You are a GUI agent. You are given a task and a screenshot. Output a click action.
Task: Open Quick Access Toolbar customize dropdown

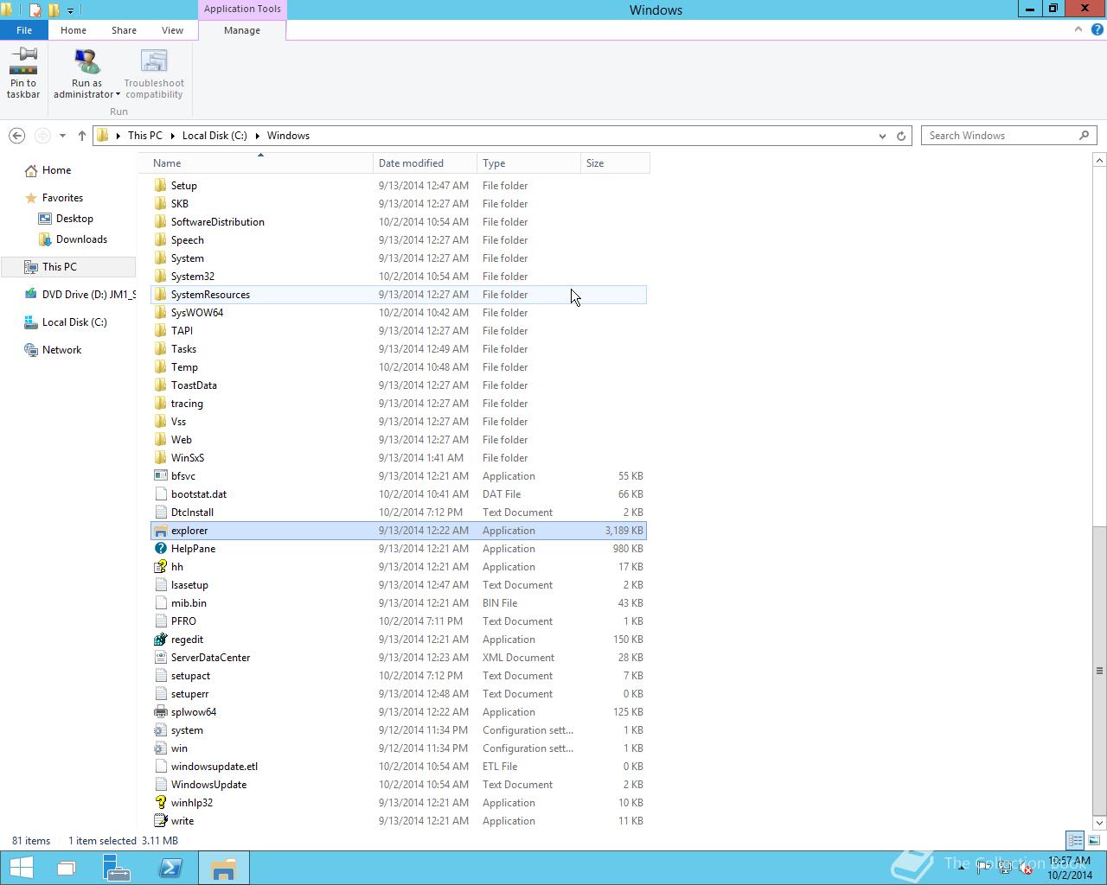[x=70, y=10]
